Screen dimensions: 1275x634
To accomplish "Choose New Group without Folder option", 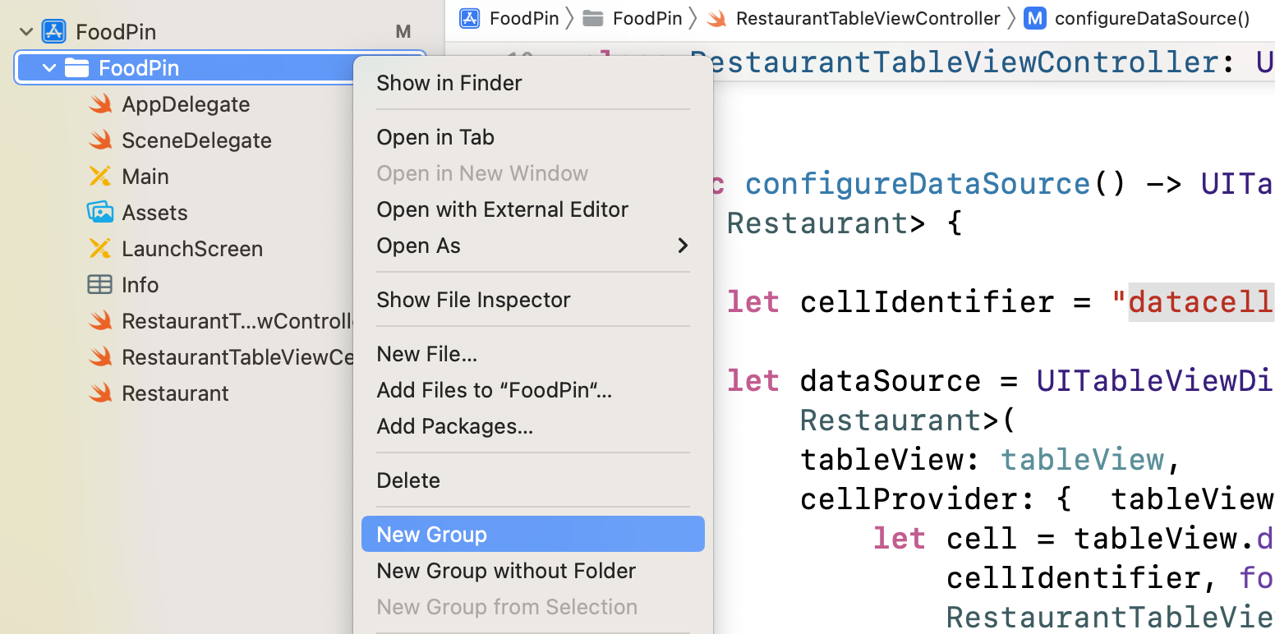I will point(505,570).
